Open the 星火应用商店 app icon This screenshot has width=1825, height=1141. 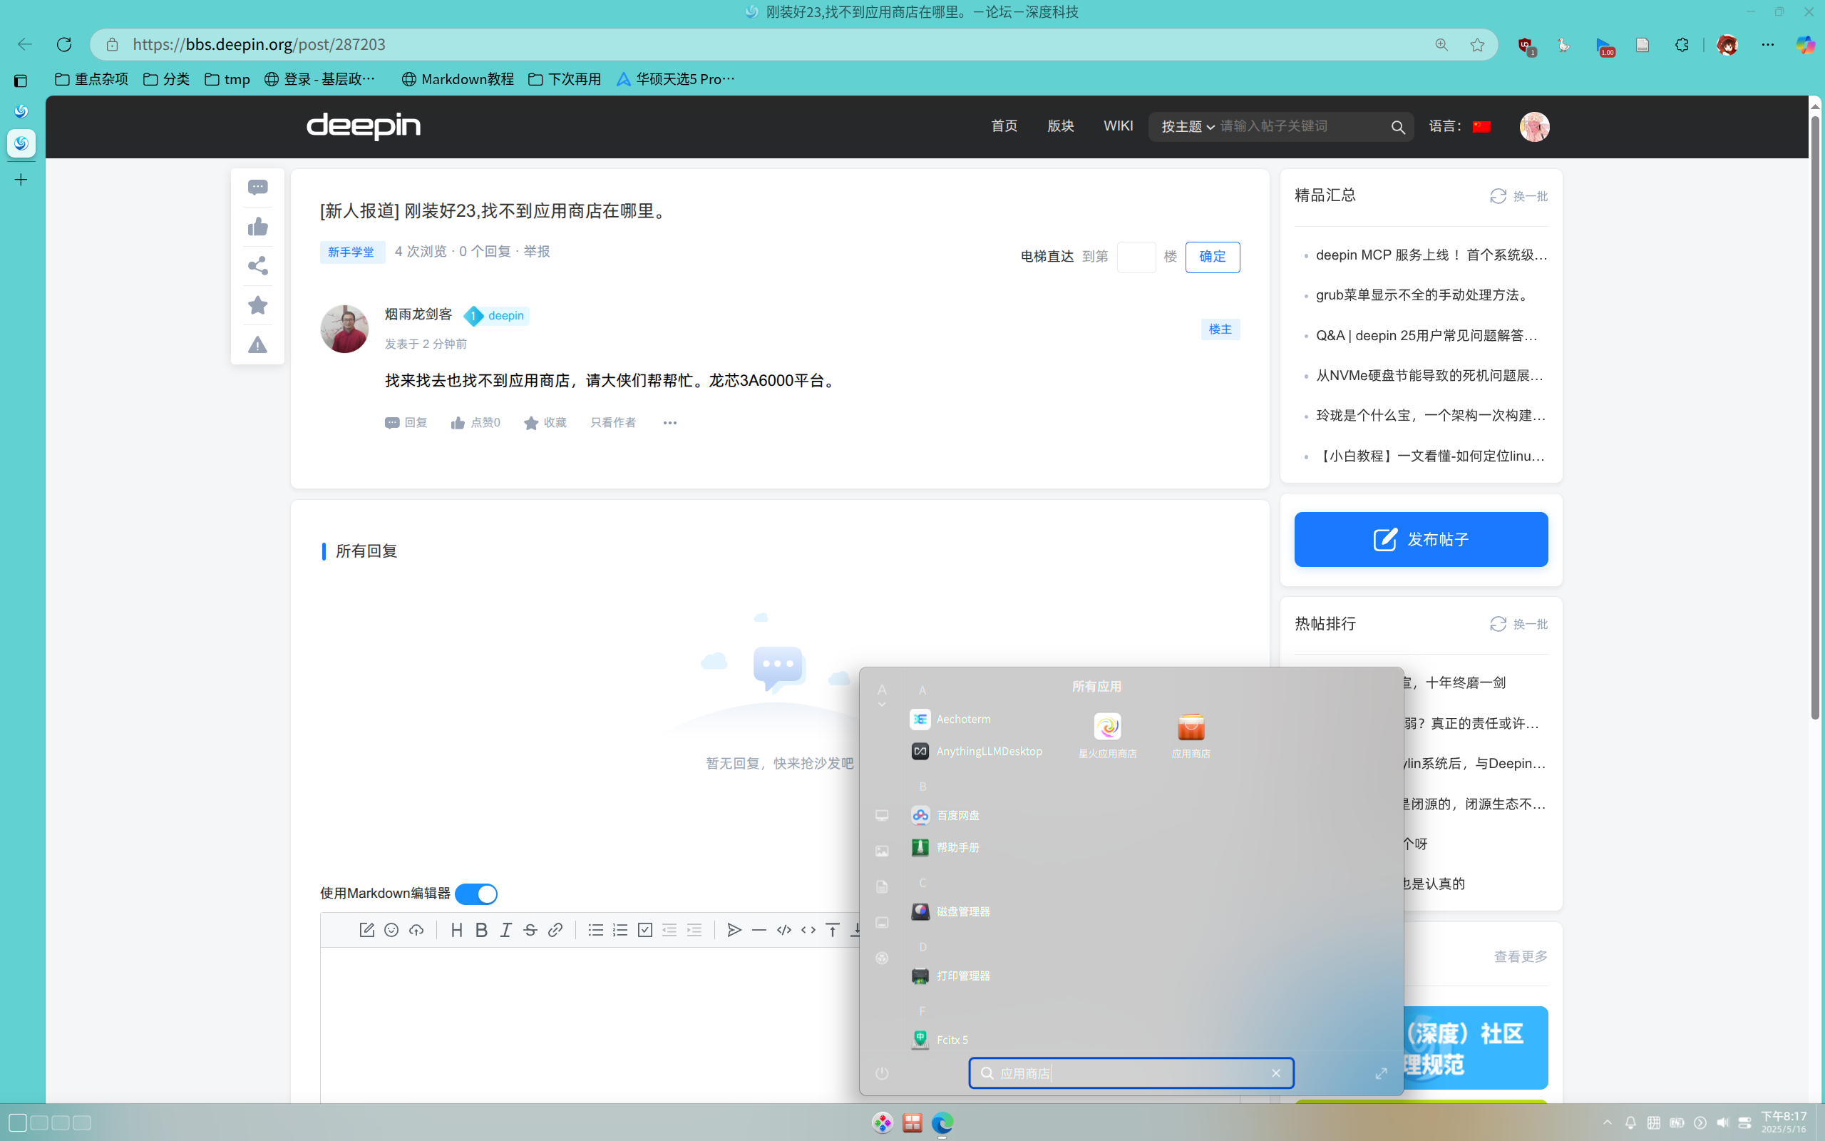coord(1107,735)
